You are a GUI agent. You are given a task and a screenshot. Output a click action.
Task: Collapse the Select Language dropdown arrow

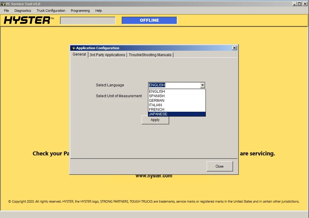pyautogui.click(x=202, y=85)
